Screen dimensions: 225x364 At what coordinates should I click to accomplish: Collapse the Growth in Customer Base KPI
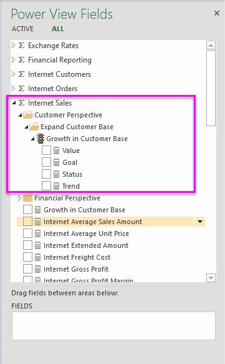(x=32, y=139)
